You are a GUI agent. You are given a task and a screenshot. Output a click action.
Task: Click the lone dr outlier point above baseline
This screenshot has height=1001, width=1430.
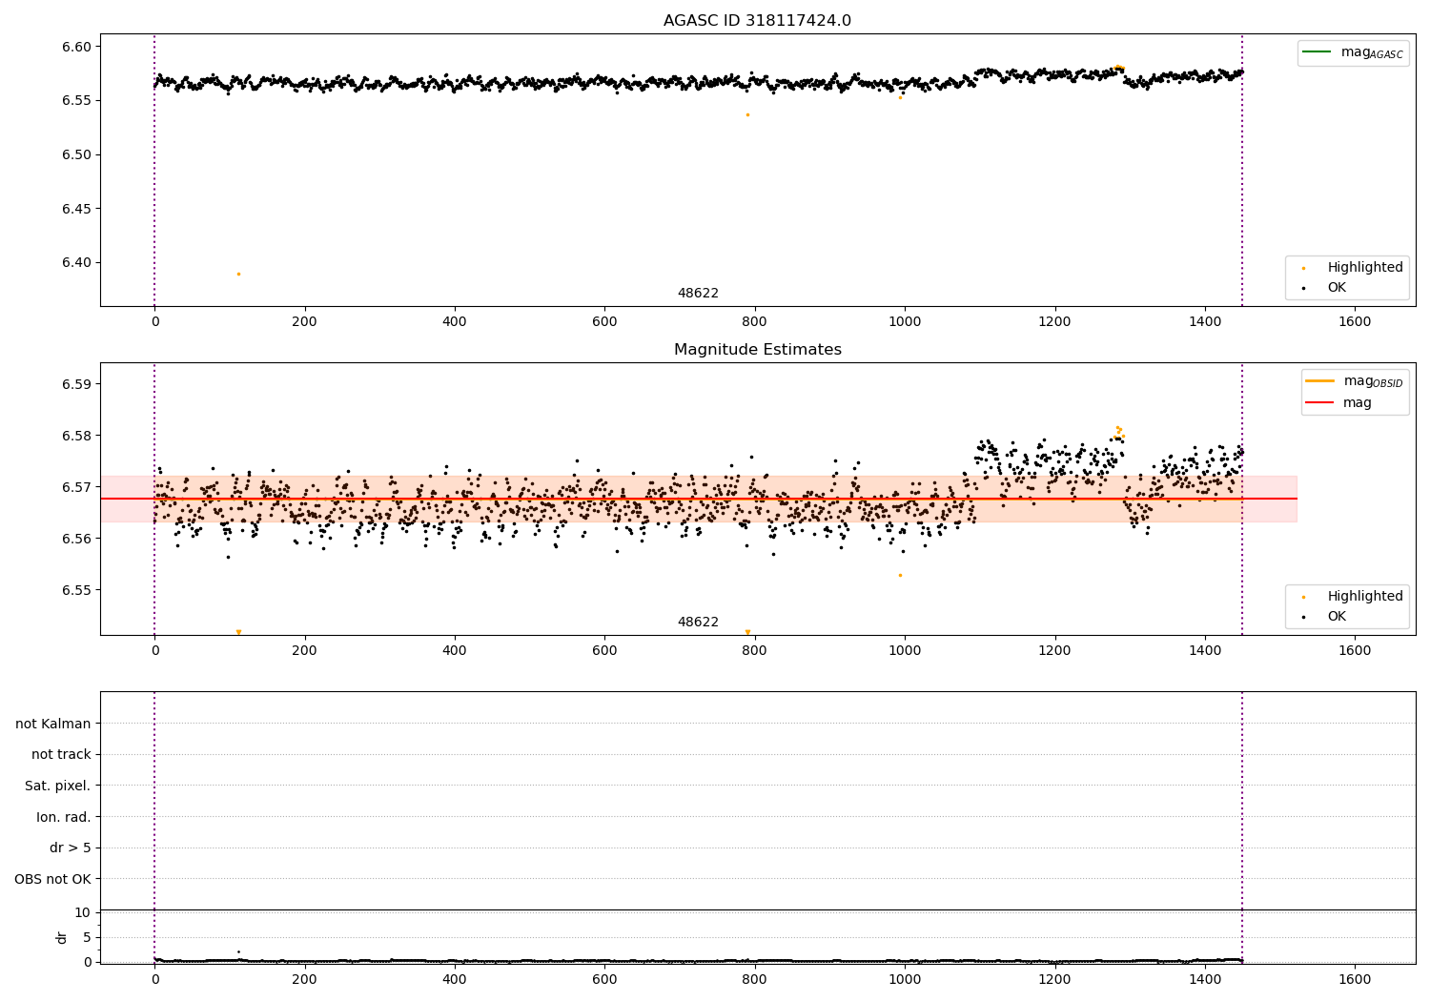tap(238, 951)
